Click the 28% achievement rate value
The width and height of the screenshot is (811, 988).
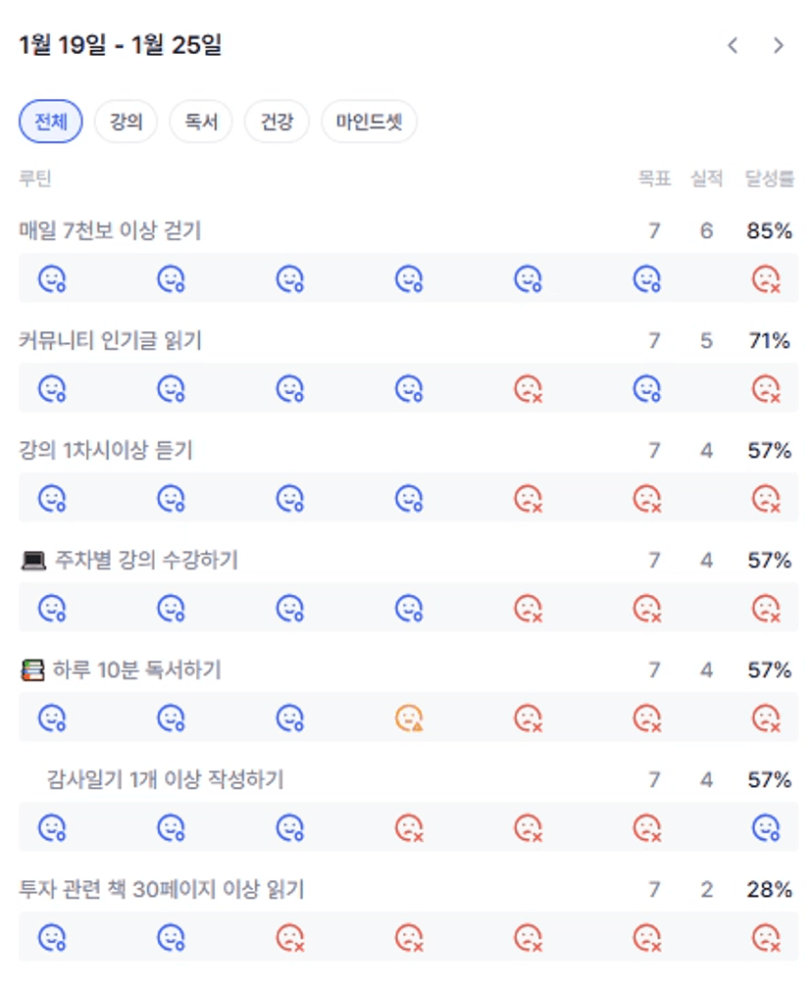(769, 890)
